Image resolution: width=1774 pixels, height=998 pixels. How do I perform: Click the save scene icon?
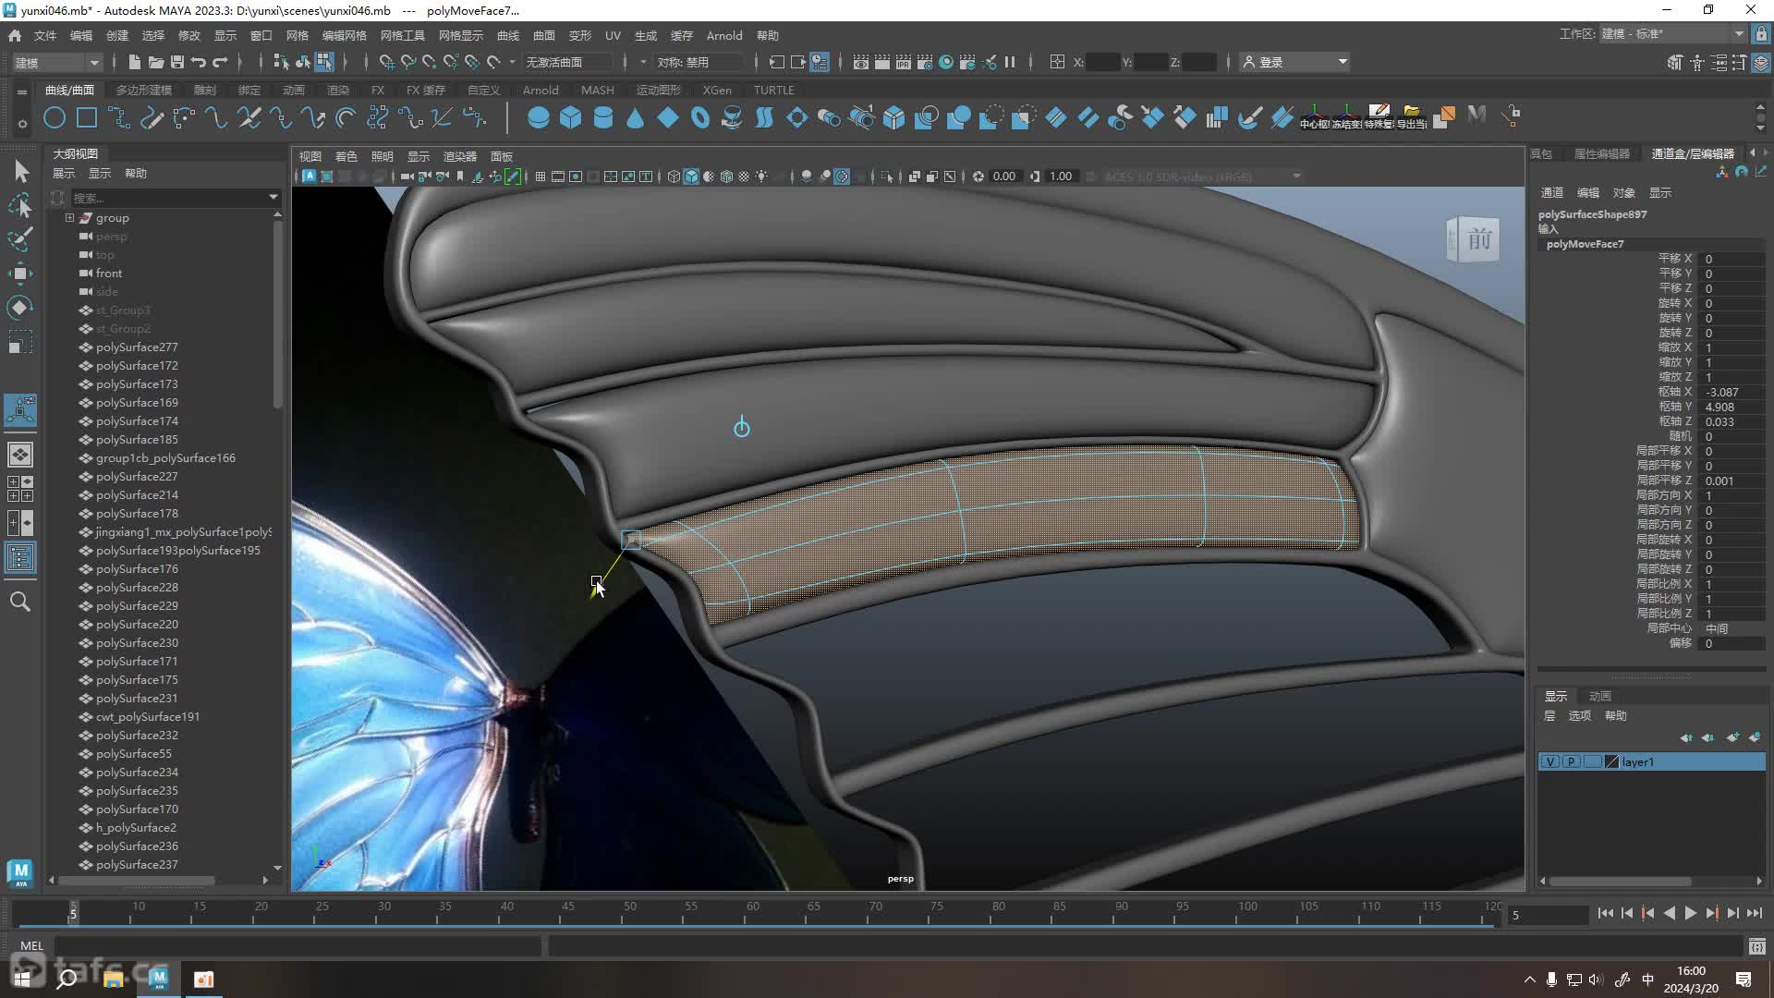click(x=177, y=62)
